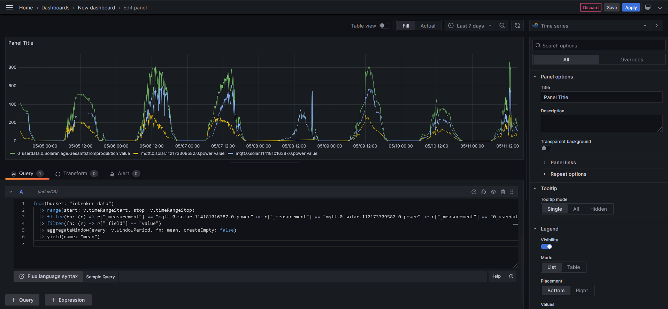Collapse the options pane with the right chevron
668x309 pixels.
tap(657, 25)
